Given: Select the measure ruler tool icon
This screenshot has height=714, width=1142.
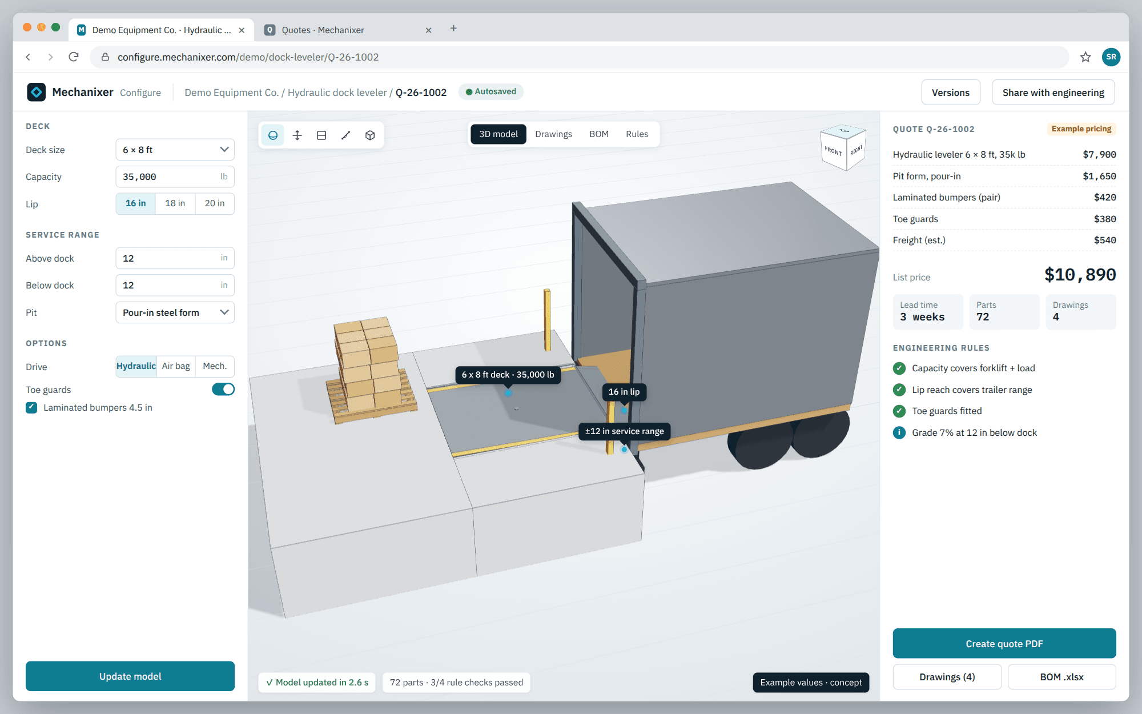Looking at the screenshot, I should click(x=345, y=135).
